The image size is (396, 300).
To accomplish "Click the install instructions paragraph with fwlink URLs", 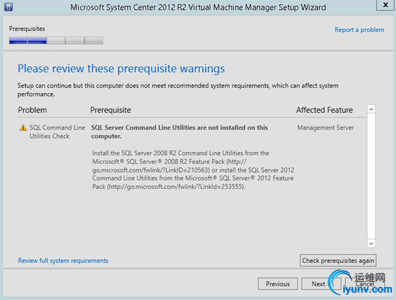I will 193,170.
